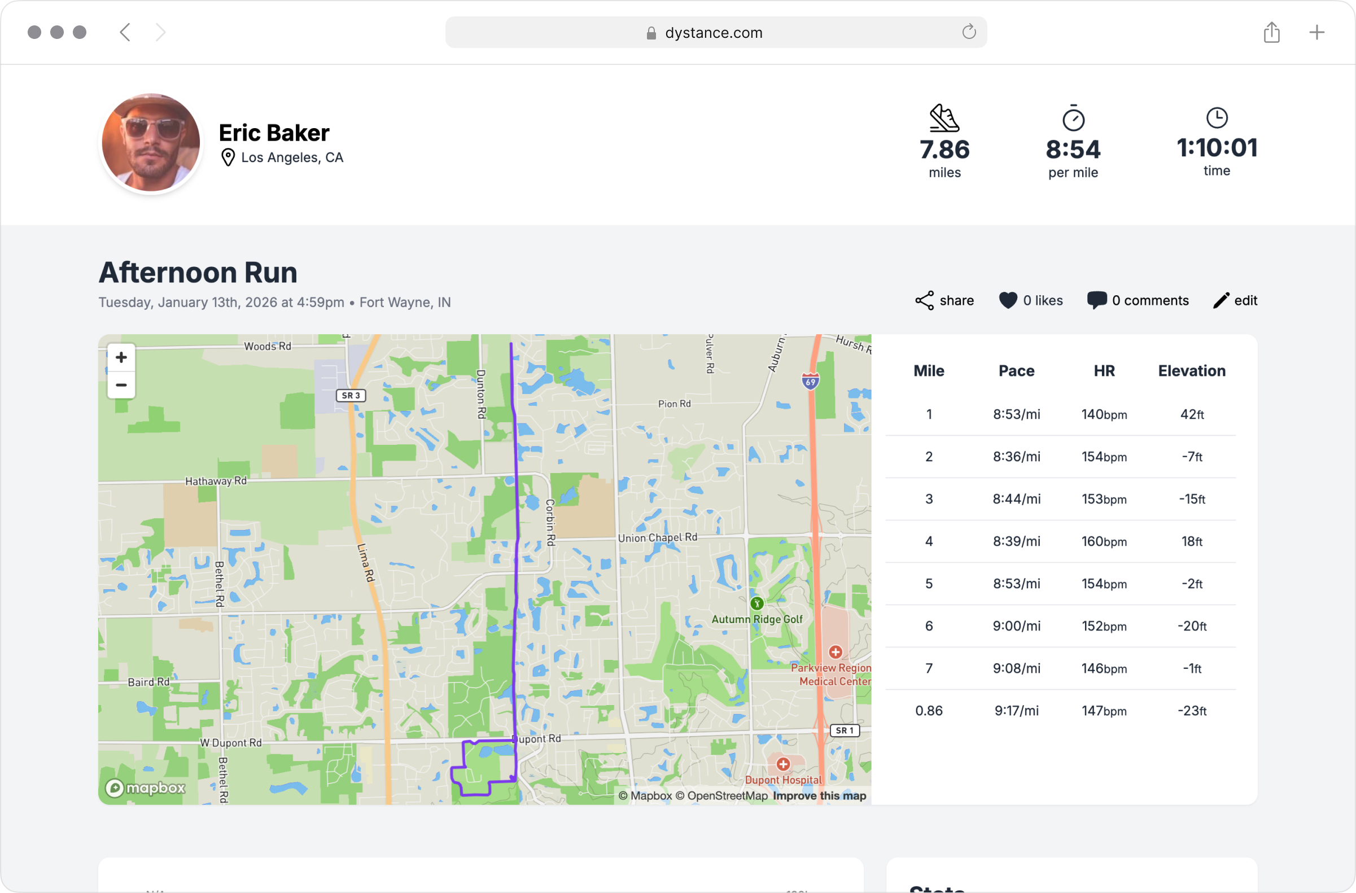The image size is (1356, 893).
Task: Like the run with heart icon
Action: [x=1008, y=301]
